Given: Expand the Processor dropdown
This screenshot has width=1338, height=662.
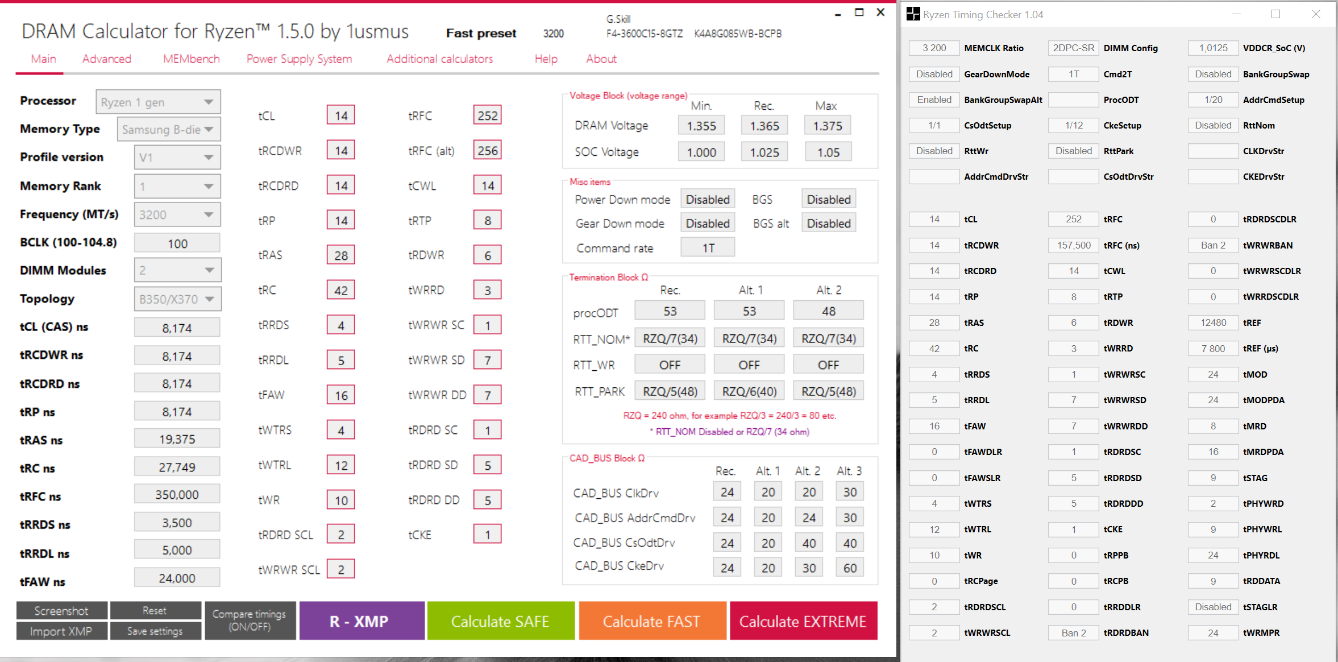Looking at the screenshot, I should pyautogui.click(x=158, y=102).
